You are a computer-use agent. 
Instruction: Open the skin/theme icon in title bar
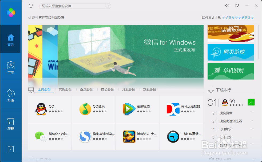pos(227,6)
